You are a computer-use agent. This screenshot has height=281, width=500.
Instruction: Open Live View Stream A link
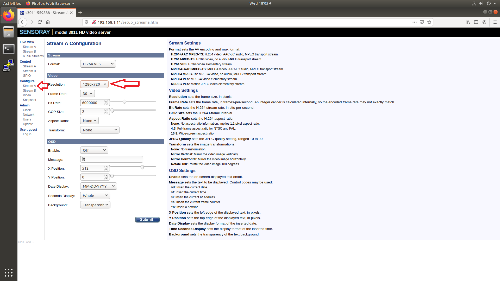29,47
